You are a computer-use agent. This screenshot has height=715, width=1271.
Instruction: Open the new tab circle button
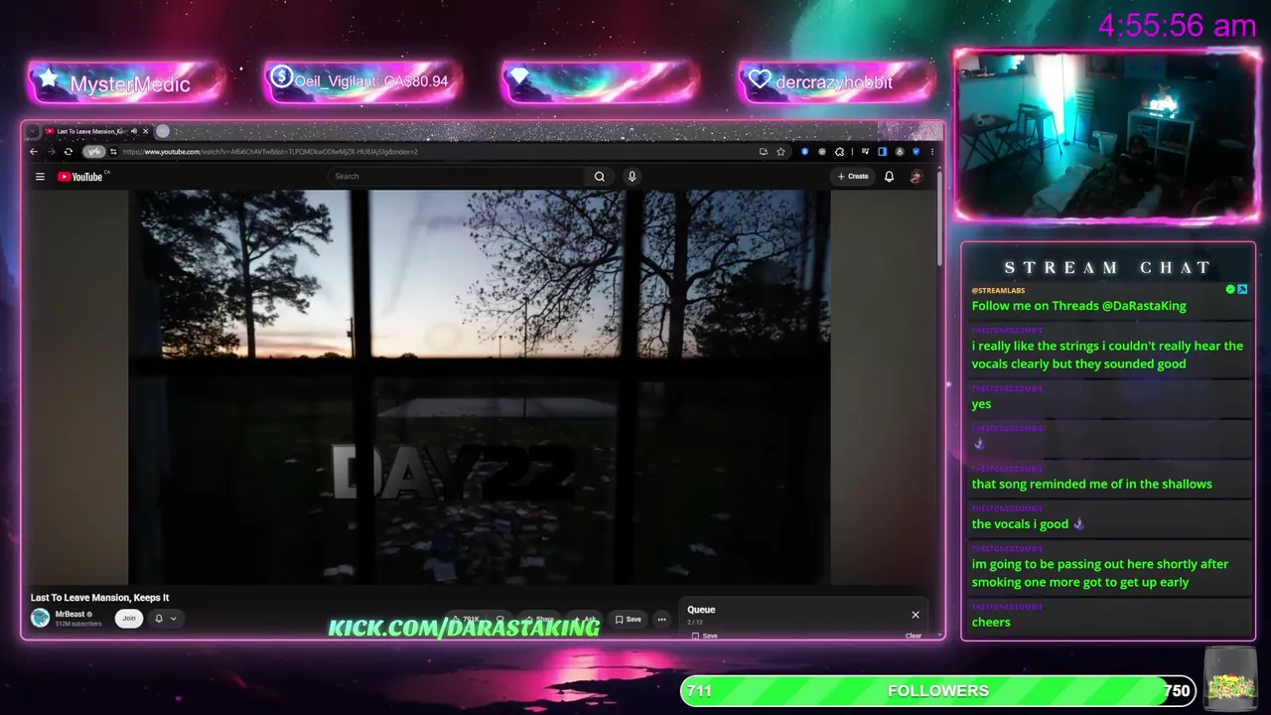163,131
